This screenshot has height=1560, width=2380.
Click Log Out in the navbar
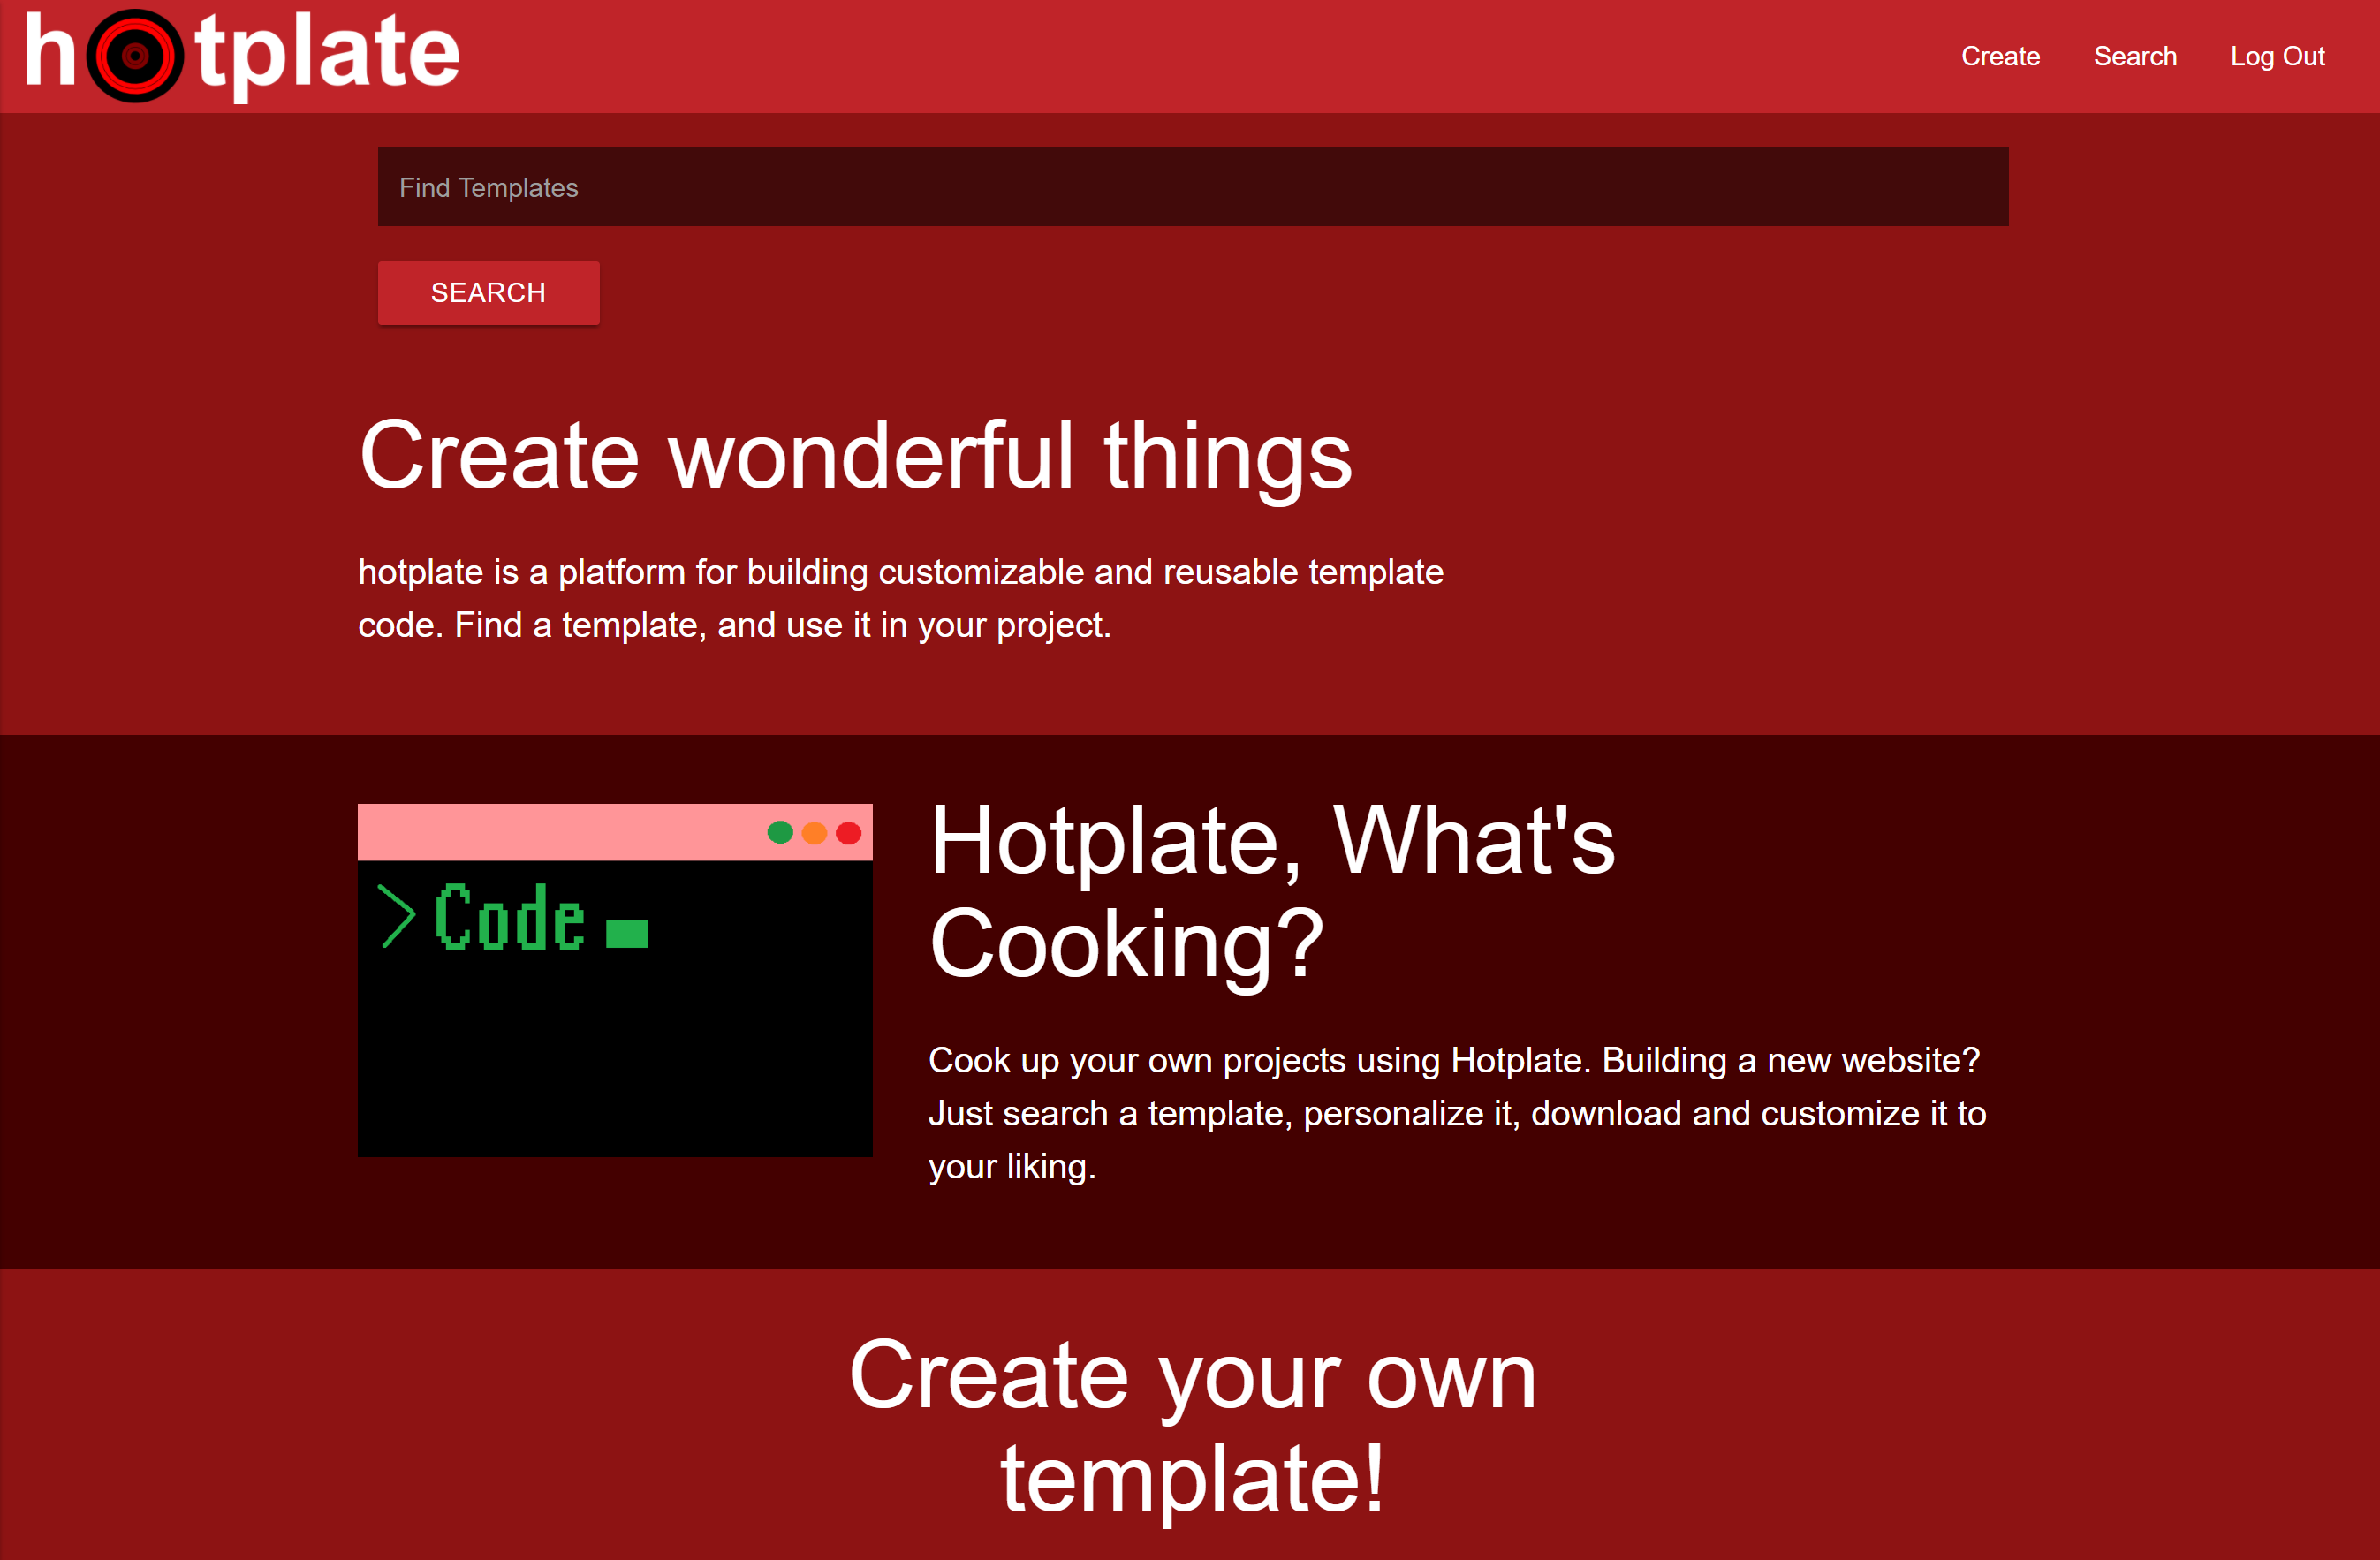pos(2277,56)
